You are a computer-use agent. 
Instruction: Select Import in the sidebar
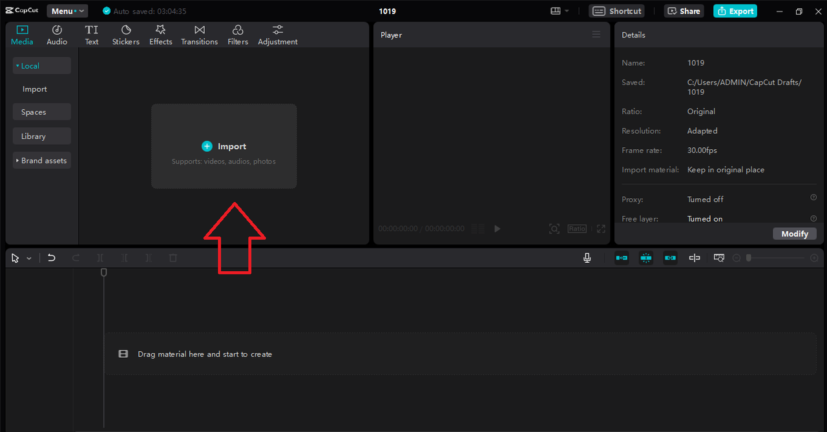(35, 89)
